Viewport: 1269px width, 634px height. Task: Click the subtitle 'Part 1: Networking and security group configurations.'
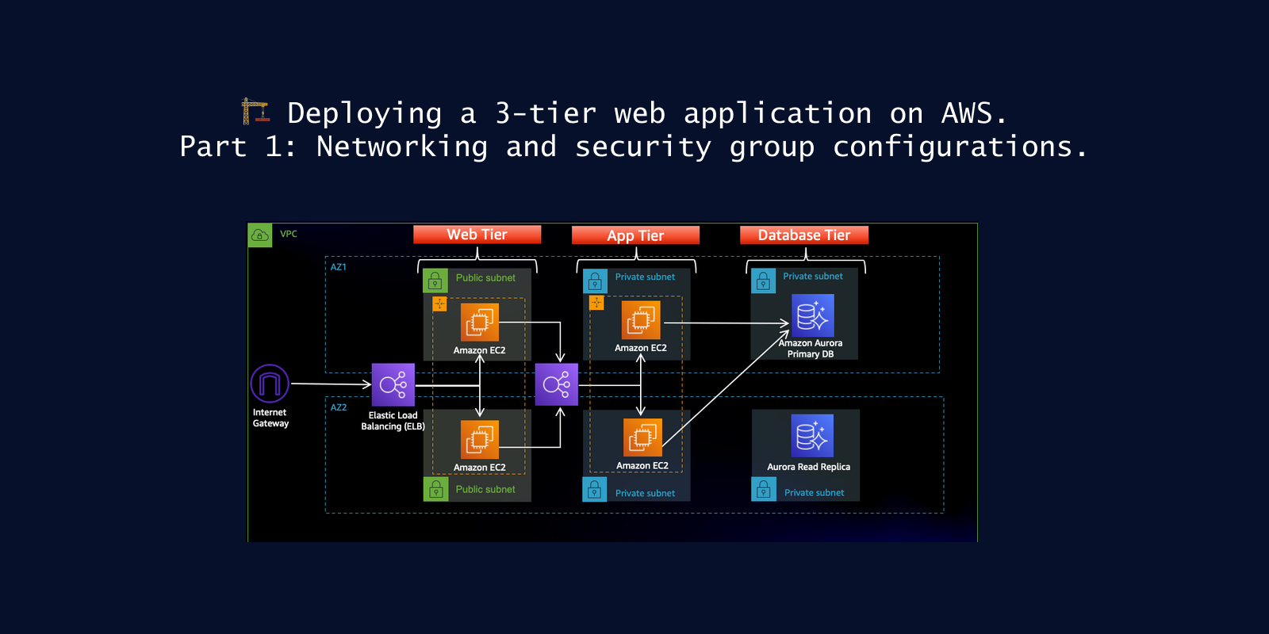634,147
